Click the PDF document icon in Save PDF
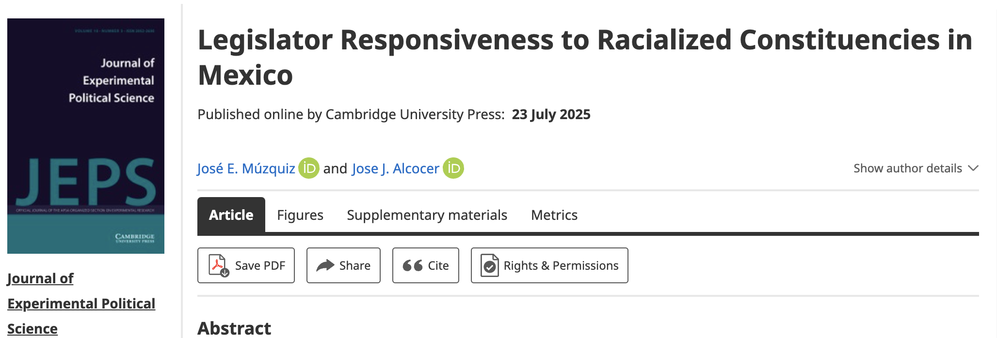The height and width of the screenshot is (338, 997). point(218,265)
